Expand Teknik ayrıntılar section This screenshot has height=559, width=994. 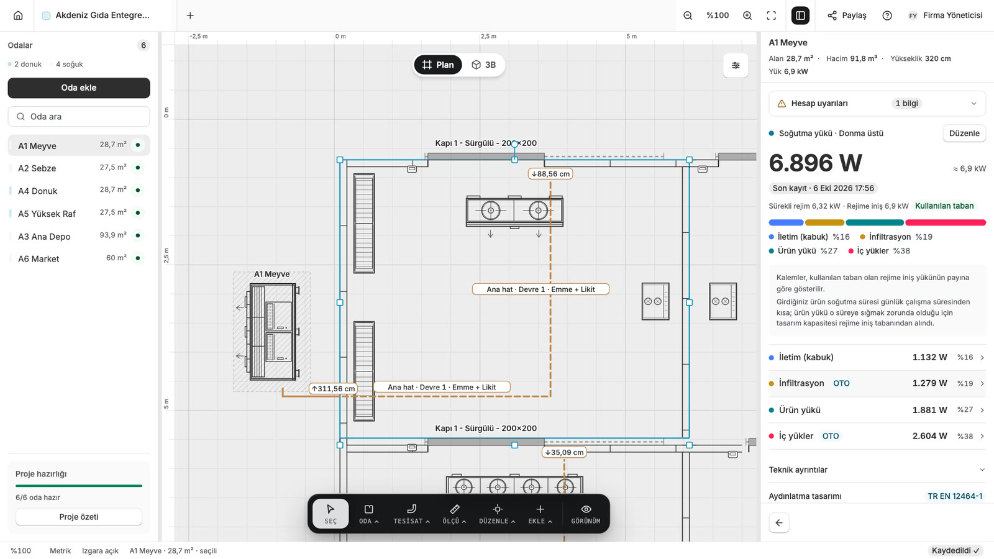[877, 470]
